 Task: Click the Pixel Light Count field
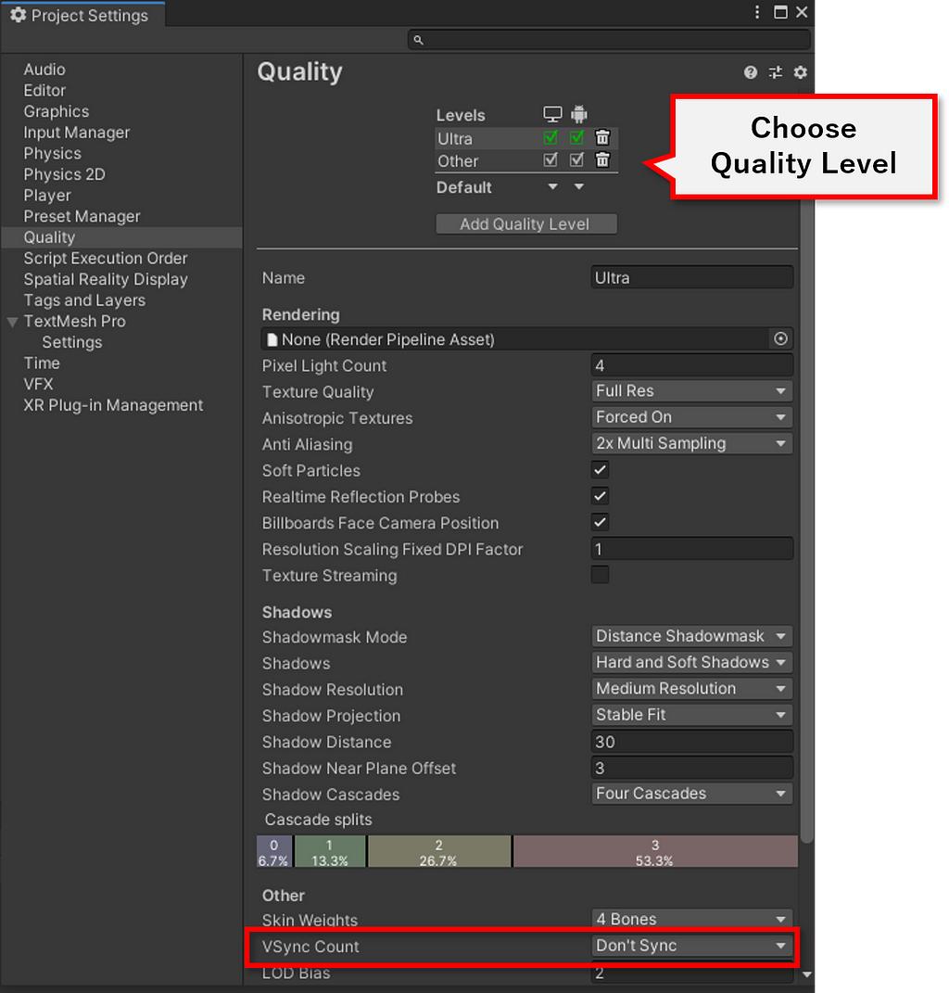coord(692,364)
